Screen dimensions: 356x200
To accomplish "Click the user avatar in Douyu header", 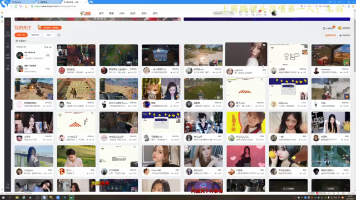I will (x=274, y=13).
